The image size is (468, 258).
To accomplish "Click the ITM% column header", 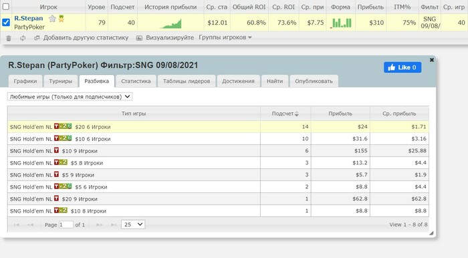I will click(x=402, y=7).
